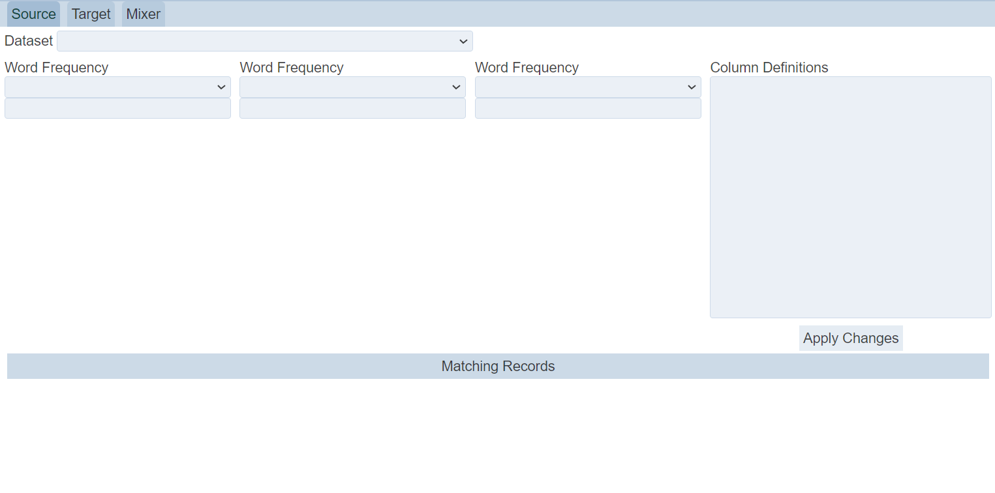
Task: Expand the first Word Frequency dropdown
Action: click(x=117, y=87)
